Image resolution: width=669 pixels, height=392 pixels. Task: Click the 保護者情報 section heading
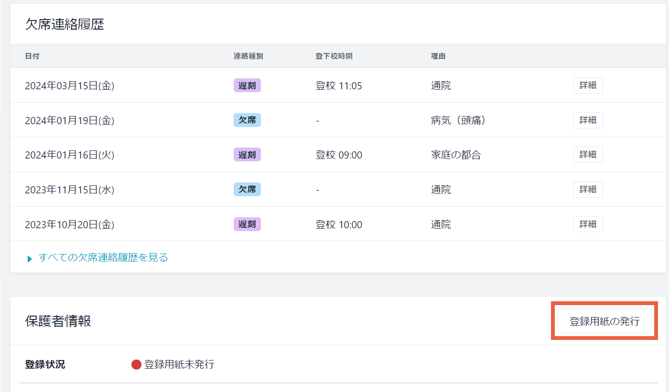click(x=58, y=321)
